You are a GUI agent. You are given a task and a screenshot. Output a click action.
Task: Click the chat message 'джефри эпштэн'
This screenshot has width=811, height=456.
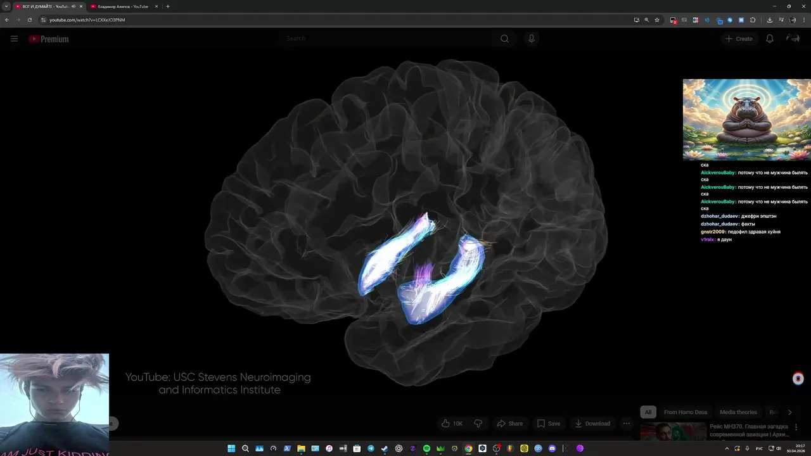click(758, 216)
